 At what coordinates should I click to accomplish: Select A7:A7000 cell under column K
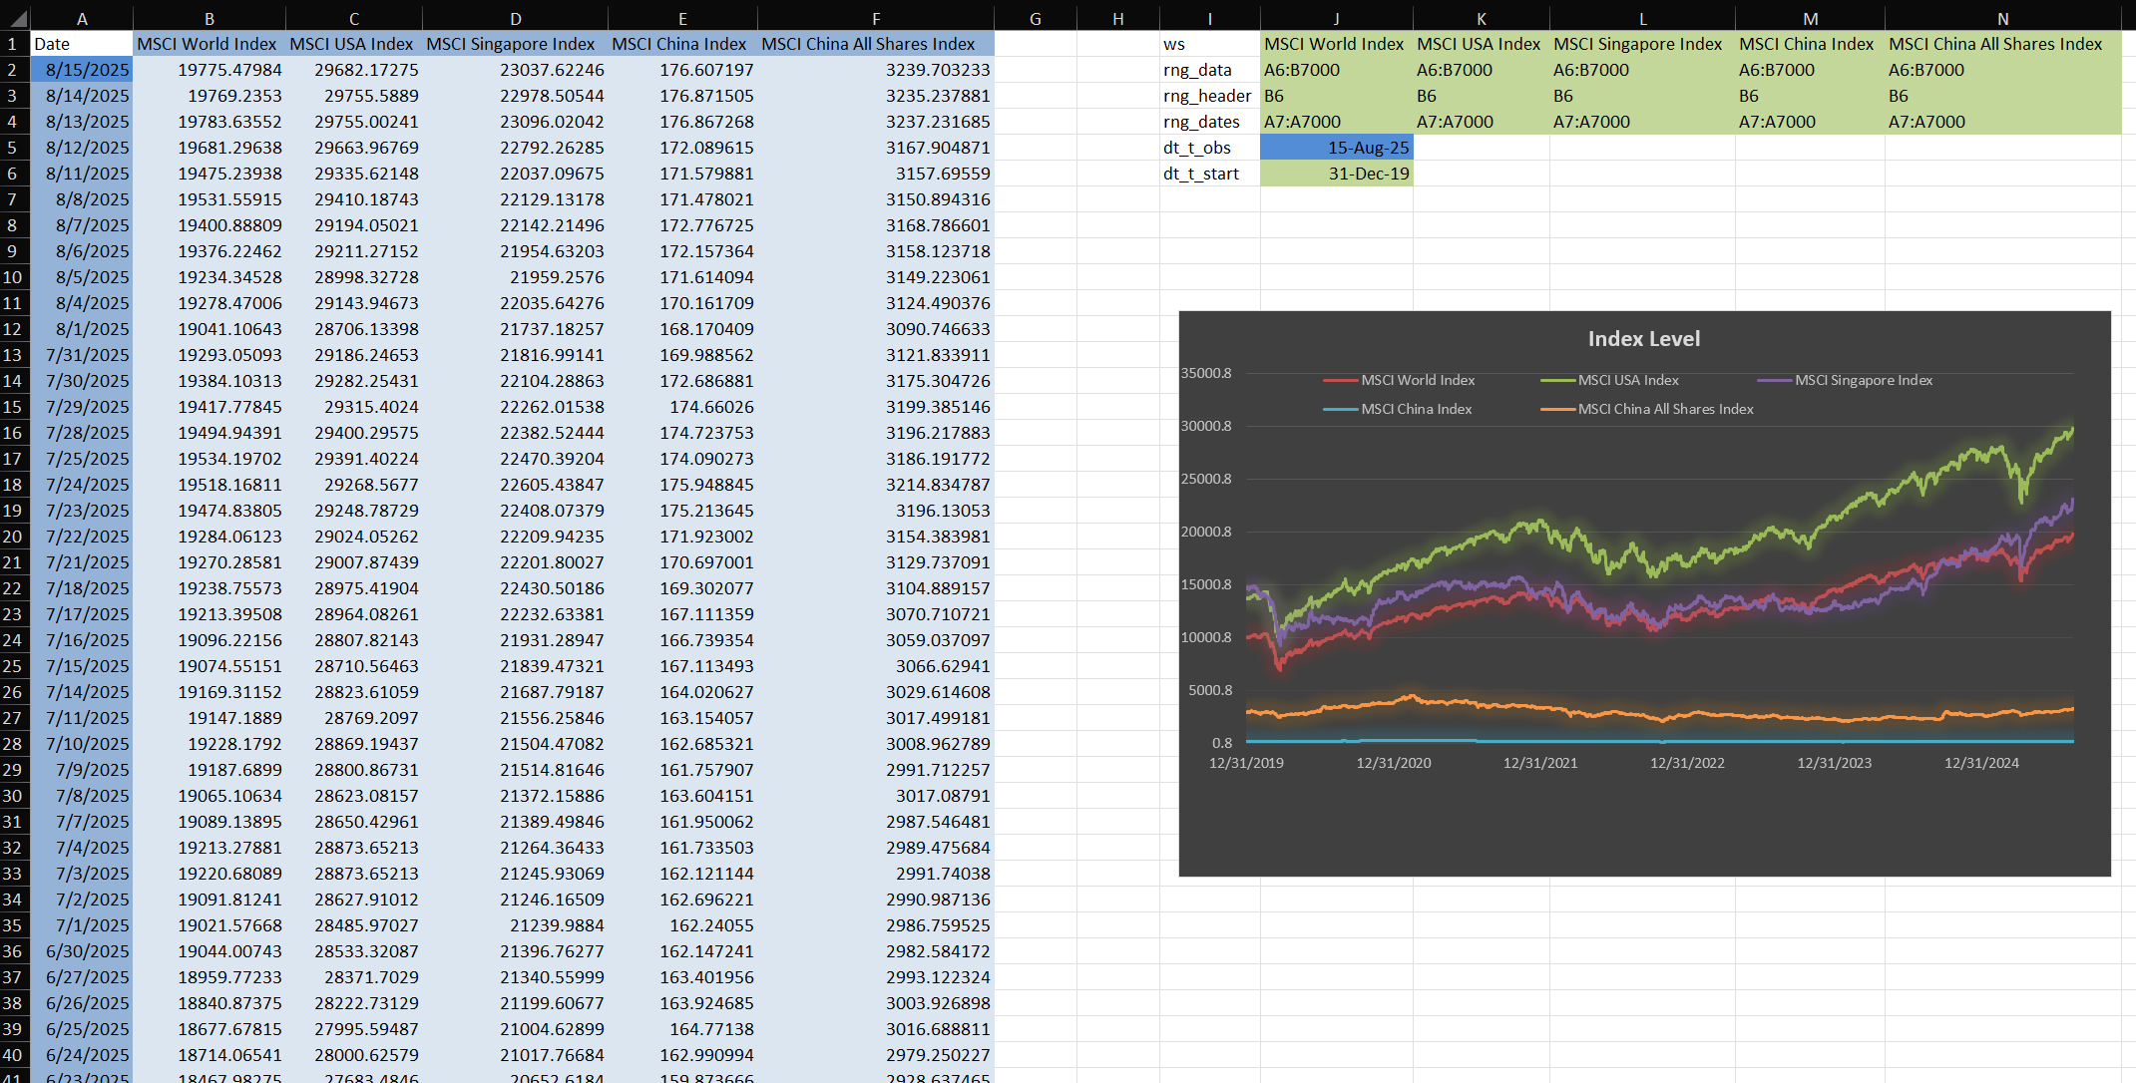[x=1482, y=122]
